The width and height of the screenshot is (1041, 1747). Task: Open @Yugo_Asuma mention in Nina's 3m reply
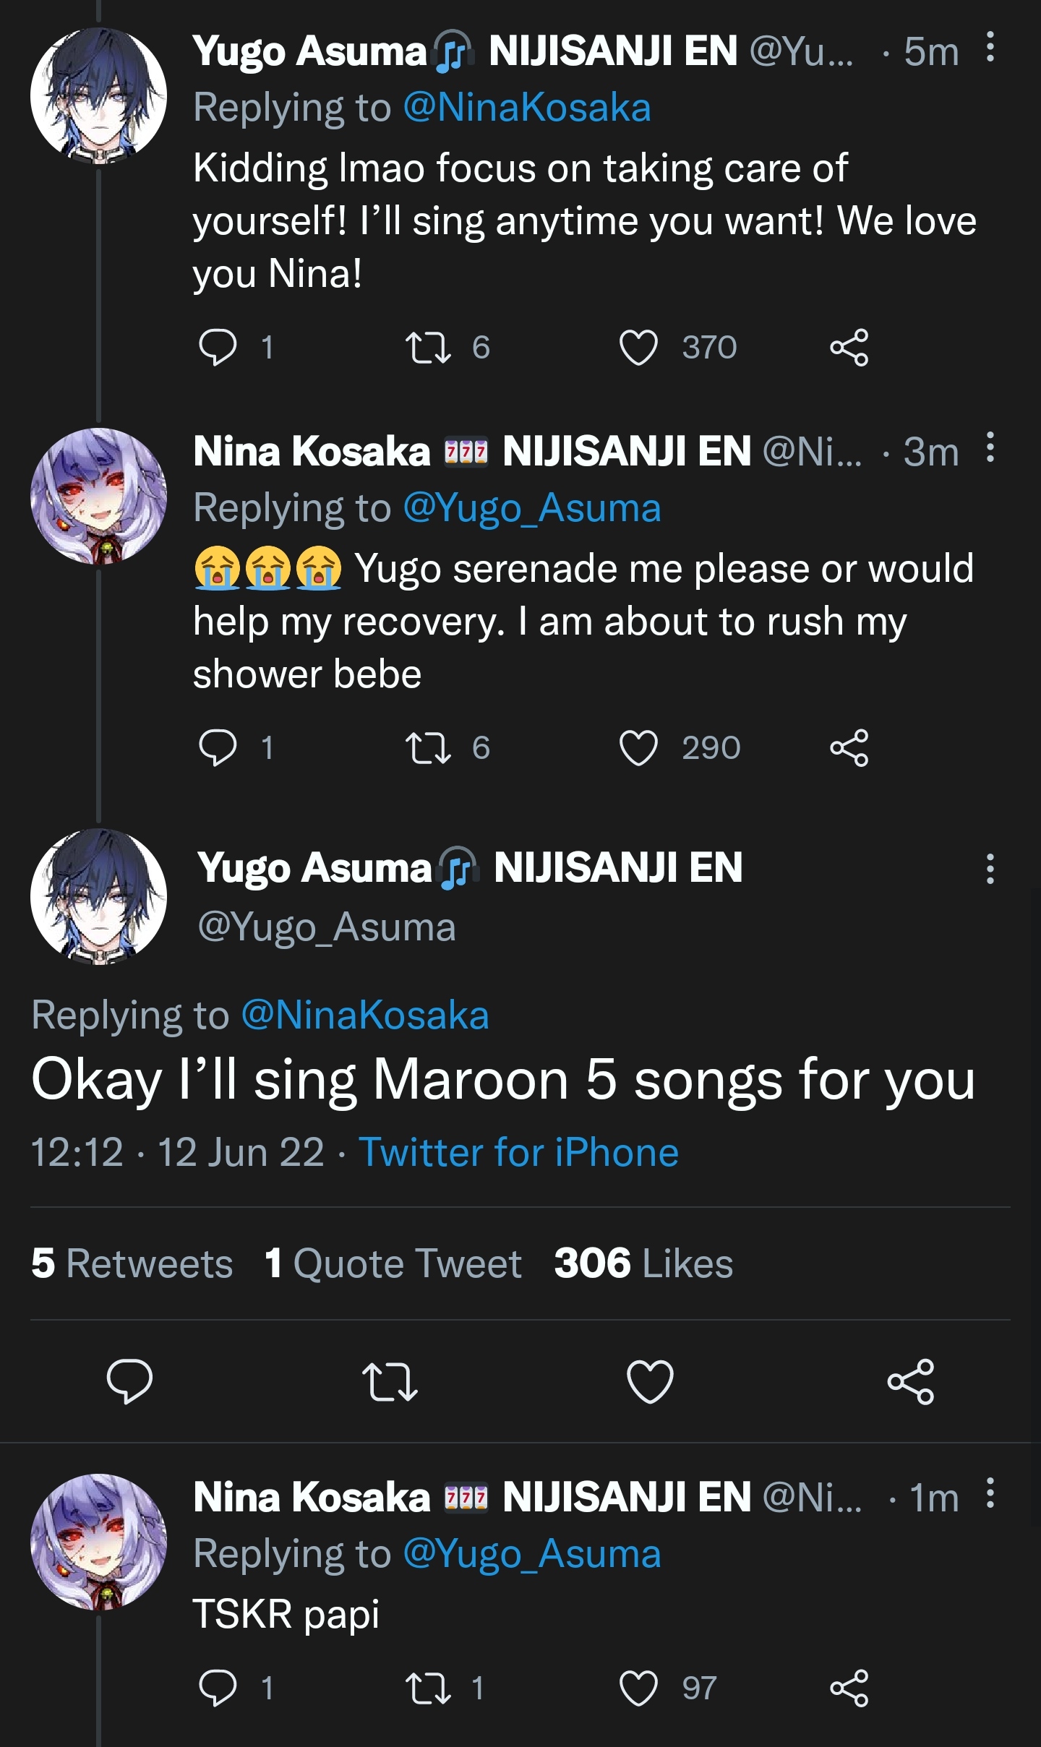531,507
